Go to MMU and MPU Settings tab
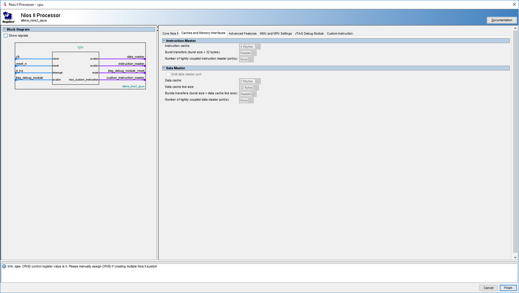519x293 pixels. [276, 33]
